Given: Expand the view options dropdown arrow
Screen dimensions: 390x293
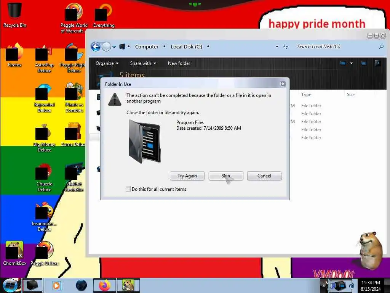Looking at the screenshot, I should 351,63.
